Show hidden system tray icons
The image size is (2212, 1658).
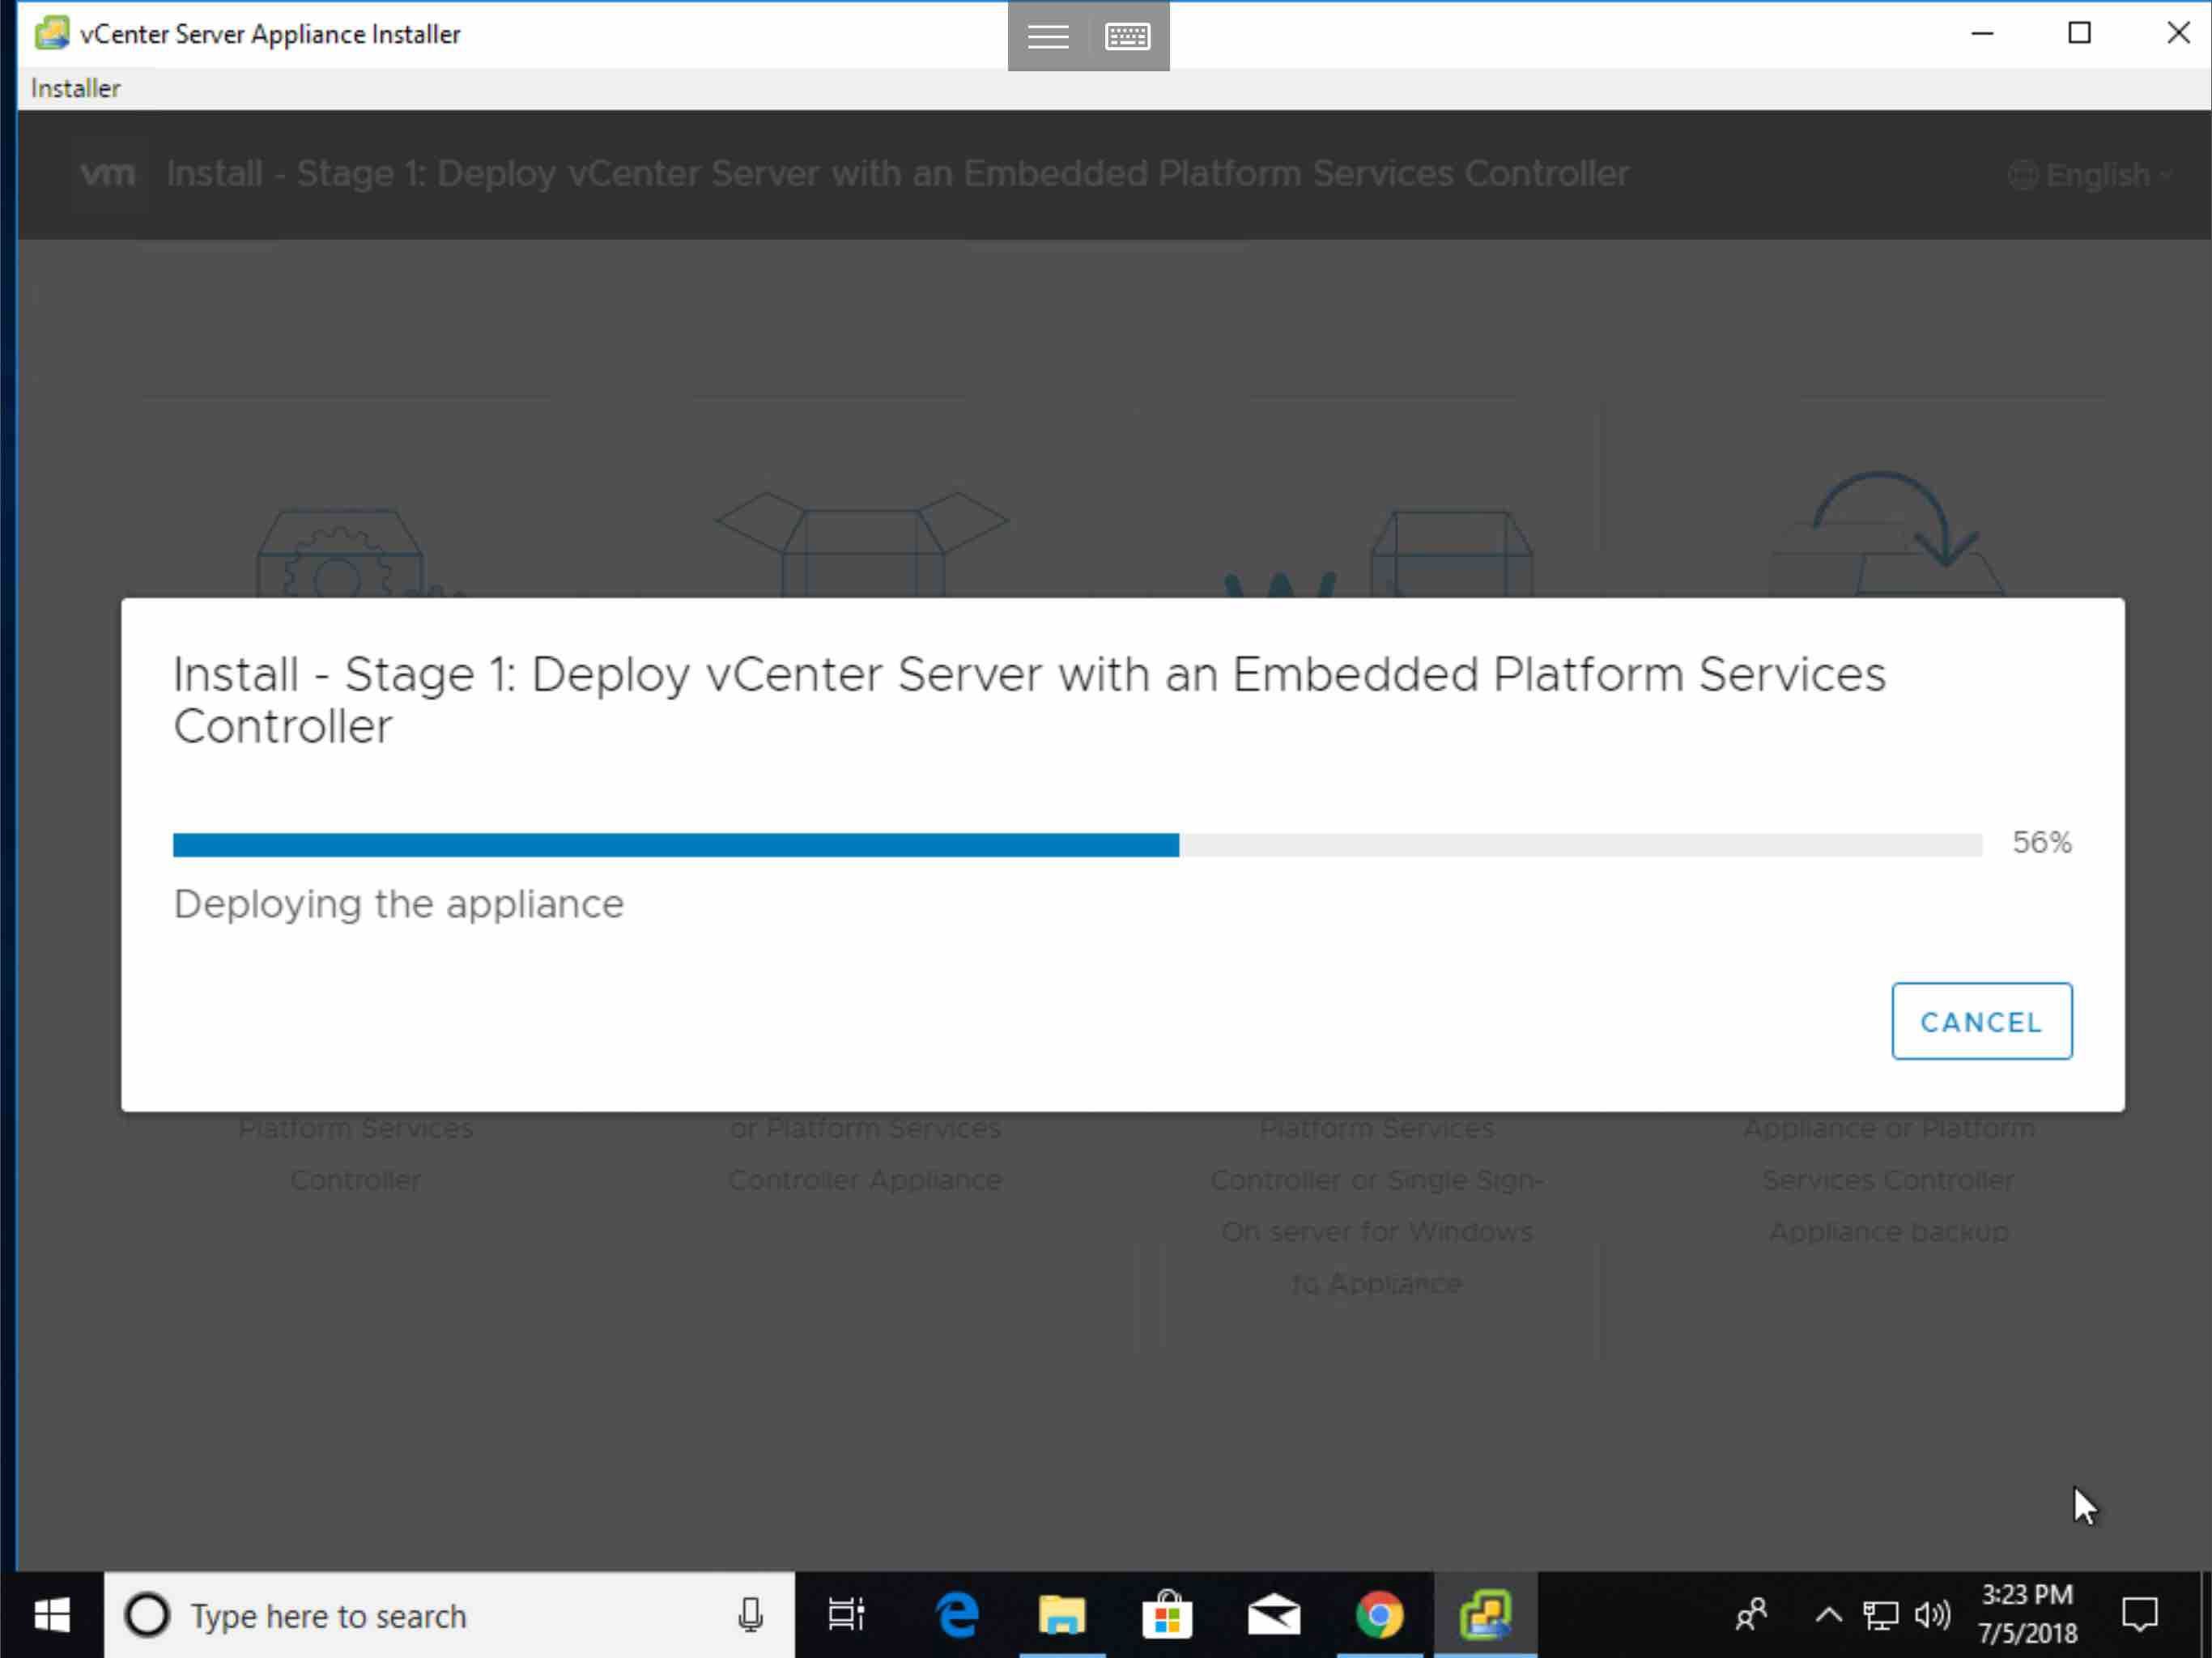pyautogui.click(x=1828, y=1615)
